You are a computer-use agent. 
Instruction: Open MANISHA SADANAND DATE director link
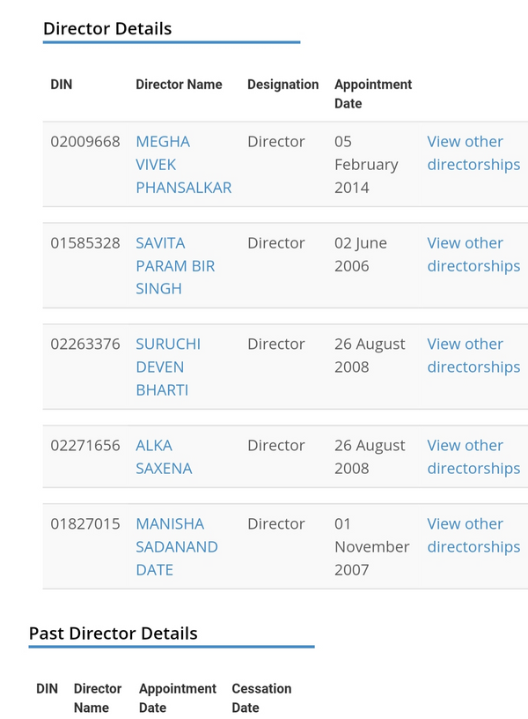pos(177,546)
